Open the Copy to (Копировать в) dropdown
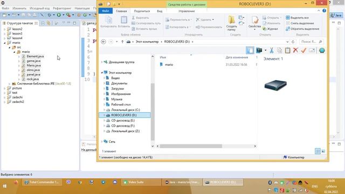The width and height of the screenshot is (345, 194). (177, 27)
